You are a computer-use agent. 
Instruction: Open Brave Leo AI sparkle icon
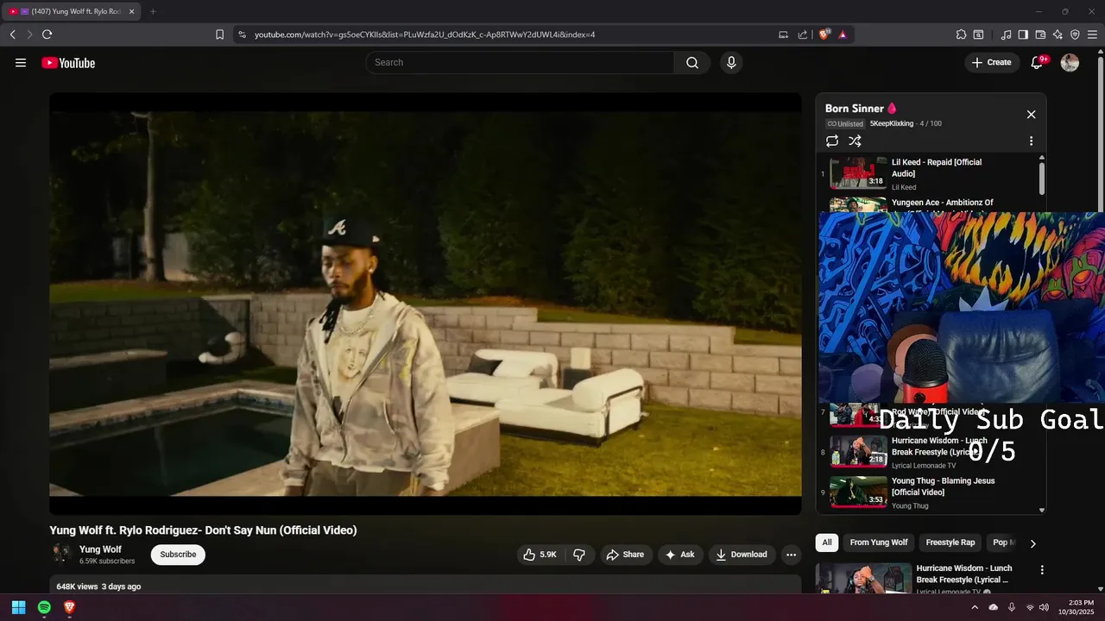[1058, 34]
